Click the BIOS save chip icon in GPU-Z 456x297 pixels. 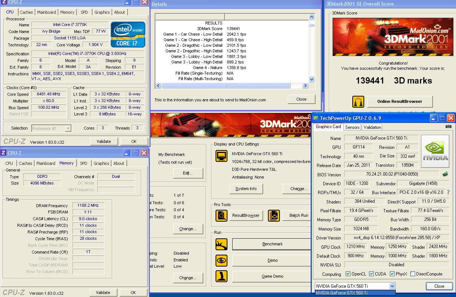[445, 174]
